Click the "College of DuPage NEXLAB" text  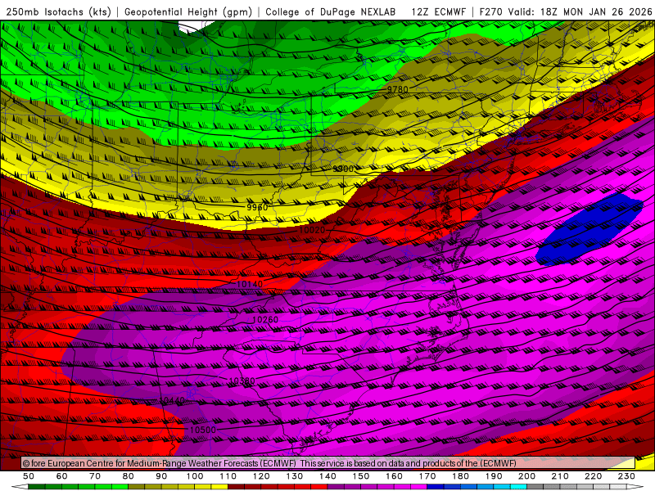pos(331,12)
